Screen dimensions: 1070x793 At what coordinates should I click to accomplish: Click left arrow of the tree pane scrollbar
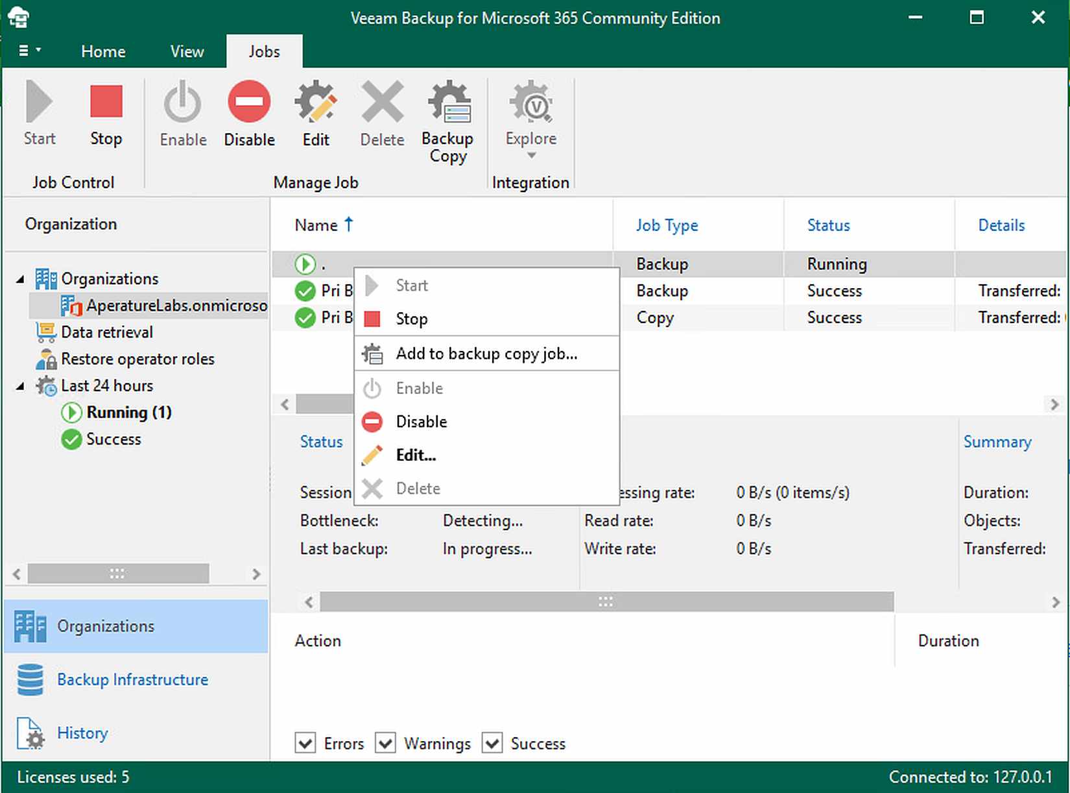click(17, 574)
